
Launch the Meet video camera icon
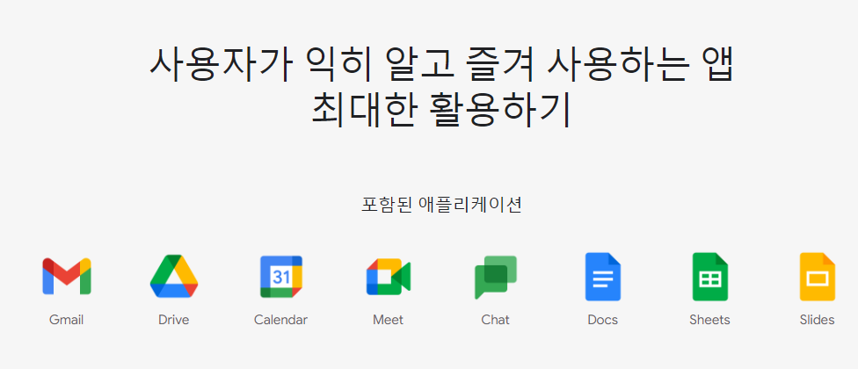(x=389, y=276)
